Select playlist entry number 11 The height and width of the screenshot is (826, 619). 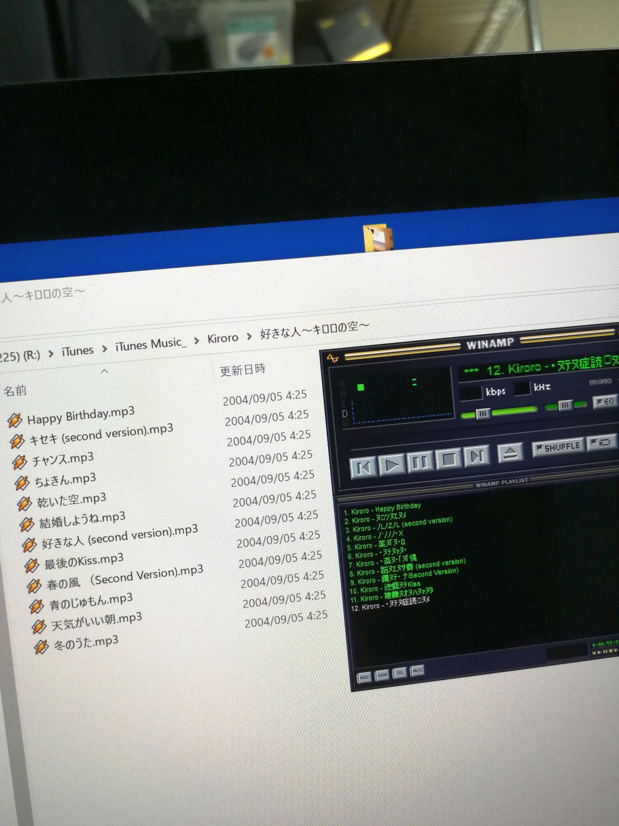click(392, 595)
